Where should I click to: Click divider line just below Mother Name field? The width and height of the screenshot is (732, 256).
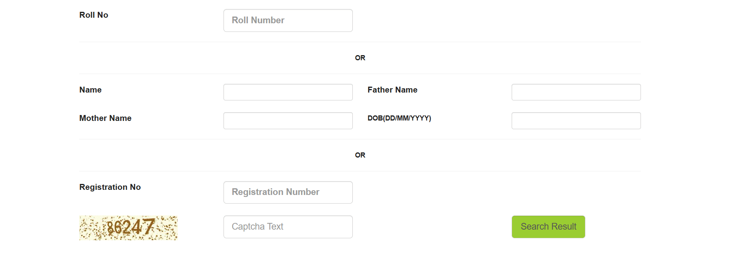360,139
